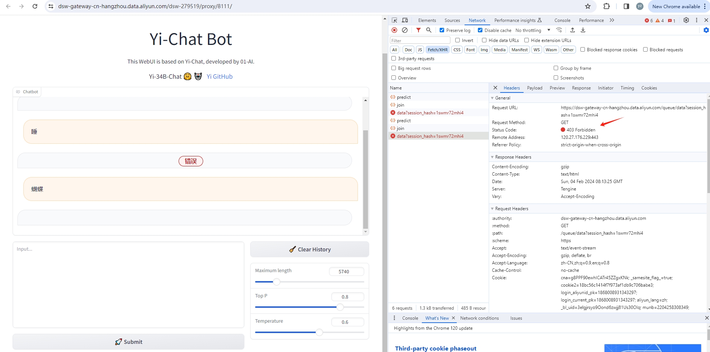Click the browser back arrow
710x352 pixels.
8,6
